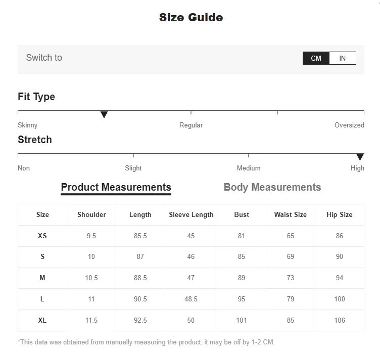Click the Hip Size column header
This screenshot has width=380, height=353.
(339, 214)
